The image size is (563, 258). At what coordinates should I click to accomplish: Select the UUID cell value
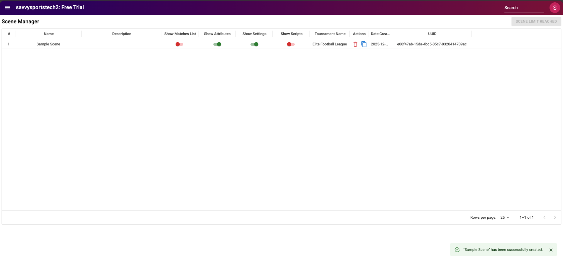click(x=432, y=44)
